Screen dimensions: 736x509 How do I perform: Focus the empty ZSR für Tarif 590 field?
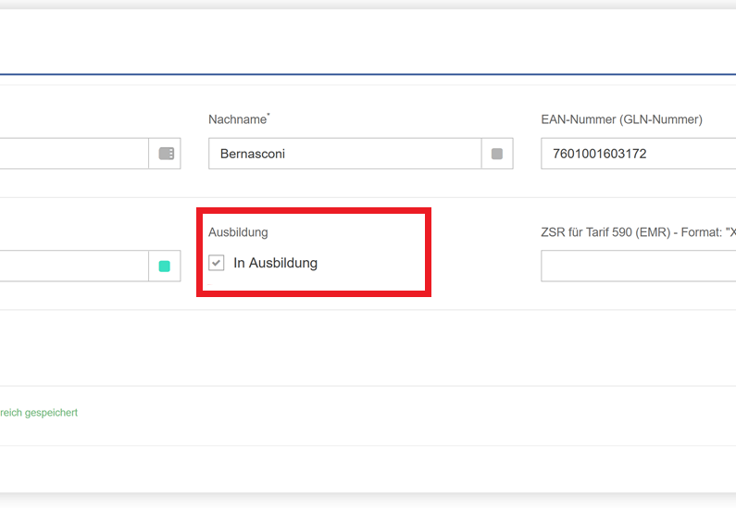639,266
